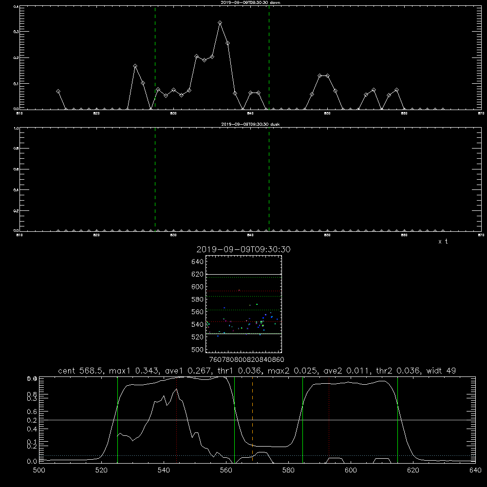Click the upper white solid line in scatter plot
487x487 pixels.
(243, 274)
